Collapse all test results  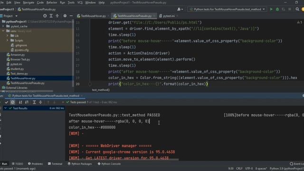tap(40, 102)
